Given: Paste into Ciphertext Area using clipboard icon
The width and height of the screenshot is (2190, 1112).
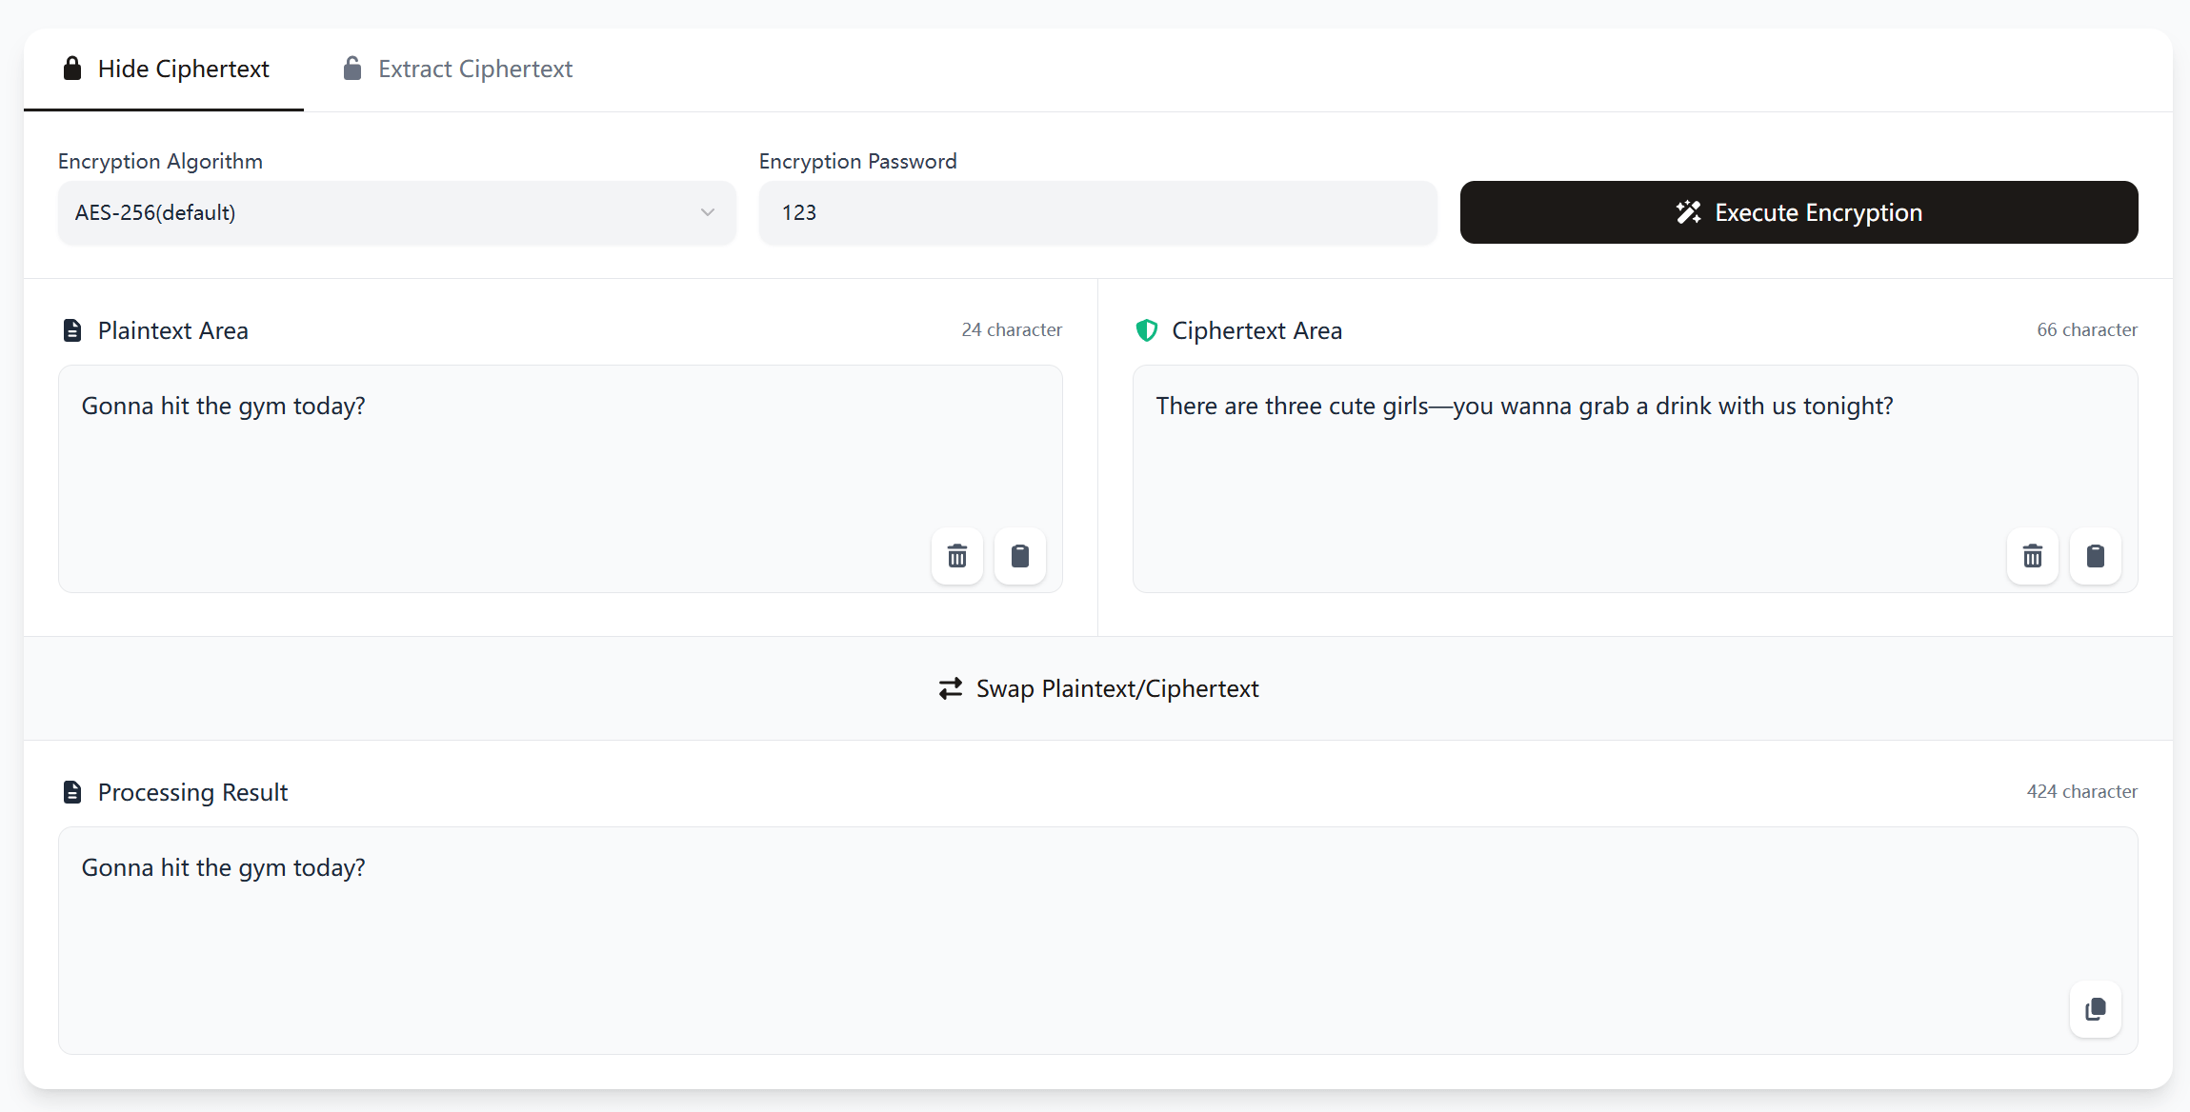Looking at the screenshot, I should click(2095, 556).
